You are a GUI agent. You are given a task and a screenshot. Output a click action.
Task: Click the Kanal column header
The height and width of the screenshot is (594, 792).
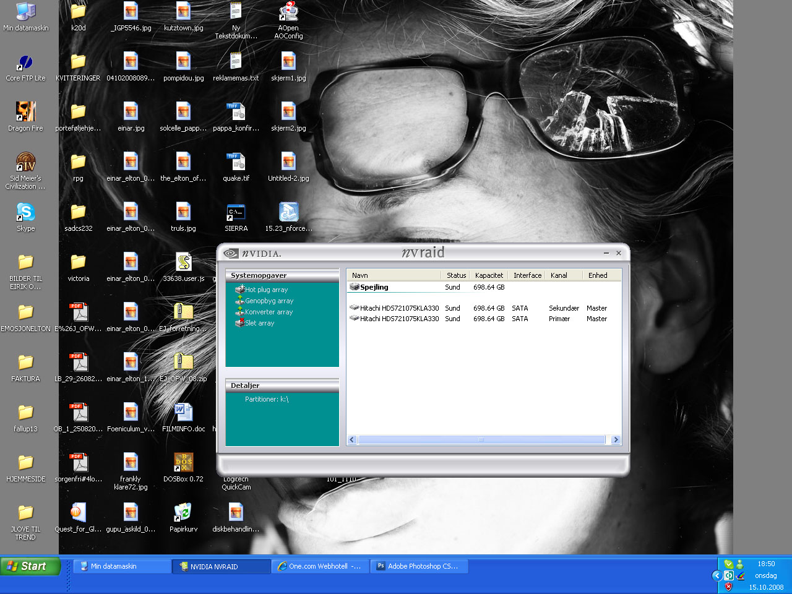(564, 275)
